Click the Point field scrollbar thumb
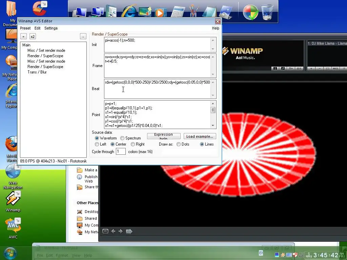 [x=213, y=110]
